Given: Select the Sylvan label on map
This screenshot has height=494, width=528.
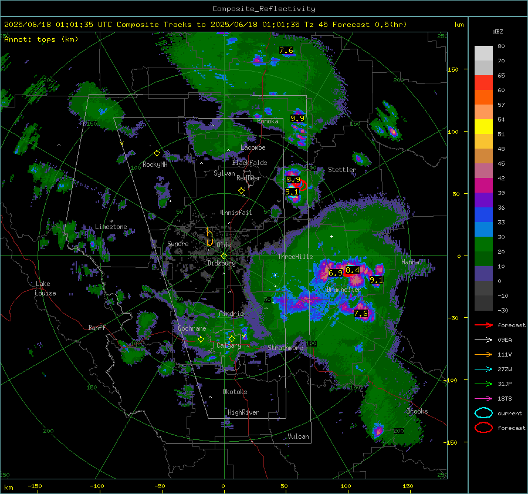Looking at the screenshot, I should pos(224,173).
